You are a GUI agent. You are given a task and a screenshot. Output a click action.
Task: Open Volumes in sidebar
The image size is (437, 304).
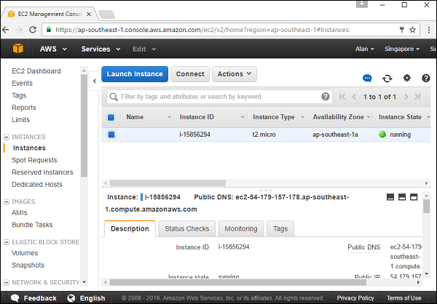25,253
